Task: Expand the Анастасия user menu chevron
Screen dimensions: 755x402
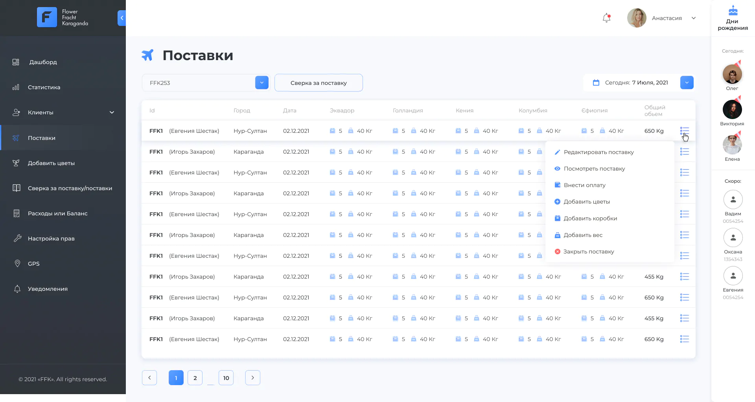Action: [x=694, y=18]
